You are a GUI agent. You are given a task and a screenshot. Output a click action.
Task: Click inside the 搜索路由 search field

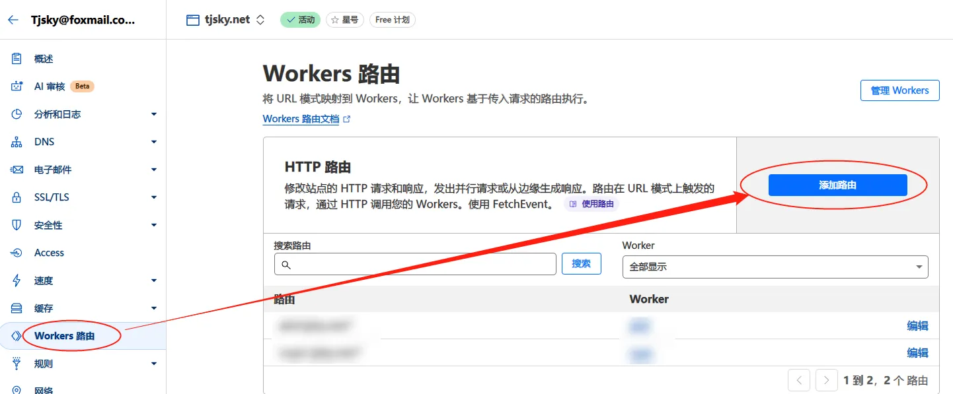tap(414, 264)
